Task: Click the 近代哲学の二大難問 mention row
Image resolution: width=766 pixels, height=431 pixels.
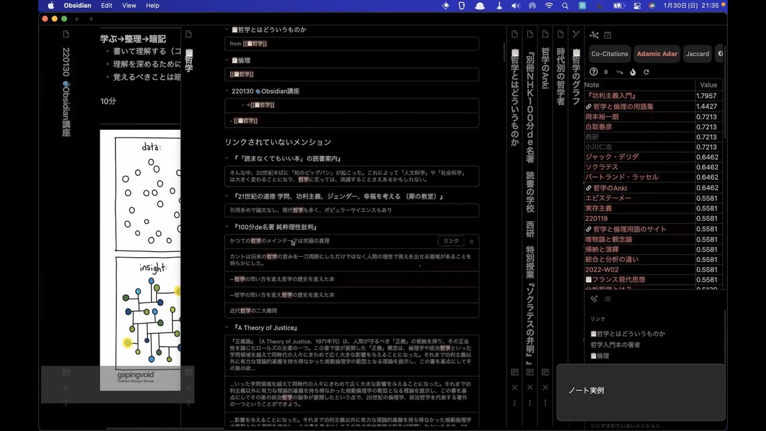Action: 351,310
